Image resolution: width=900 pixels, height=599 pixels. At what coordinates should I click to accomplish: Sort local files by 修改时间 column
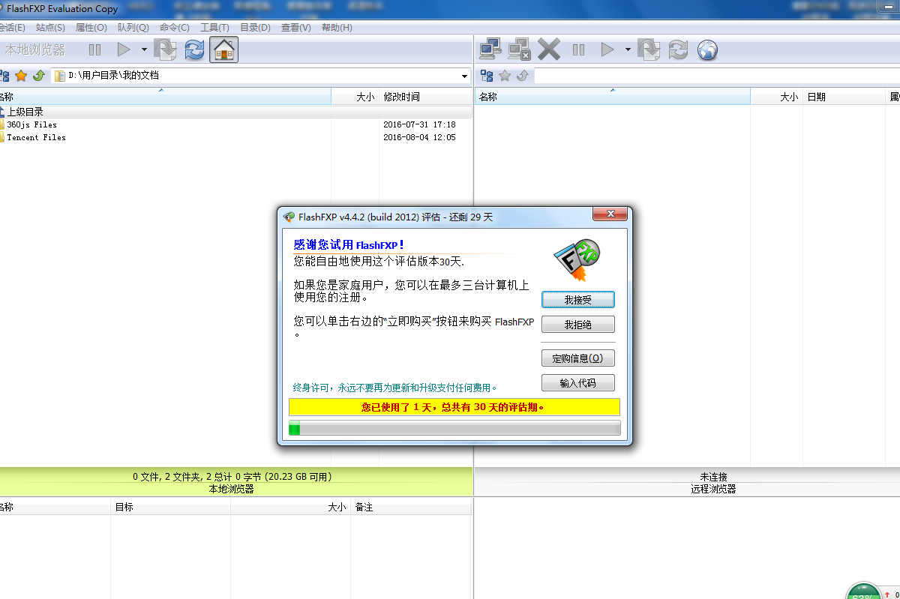[x=425, y=97]
